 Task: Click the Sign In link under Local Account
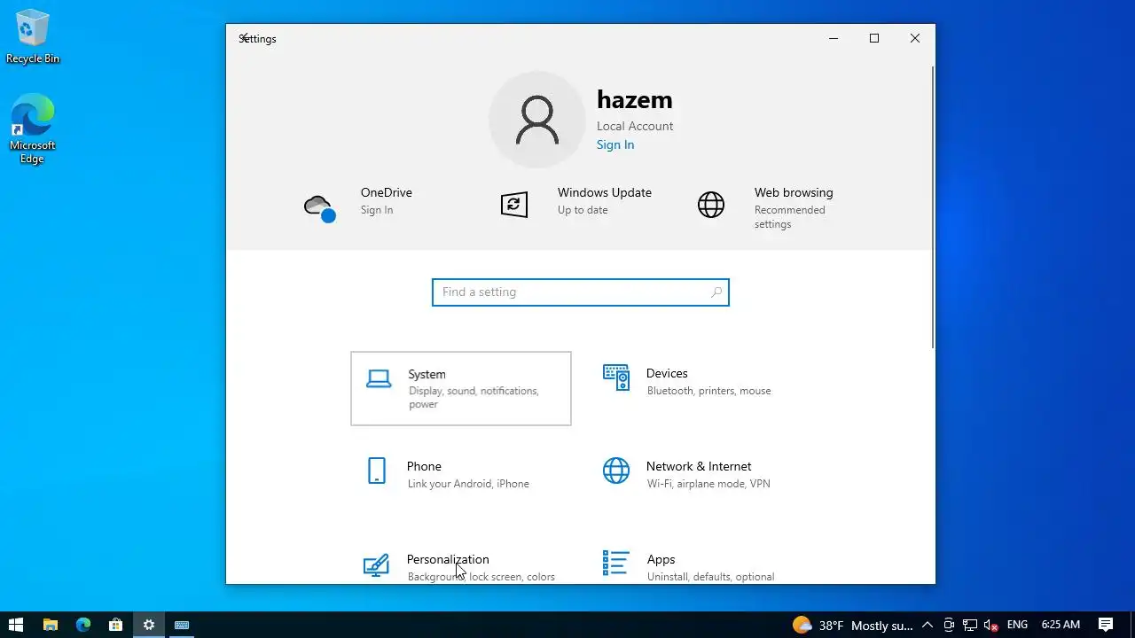click(615, 145)
